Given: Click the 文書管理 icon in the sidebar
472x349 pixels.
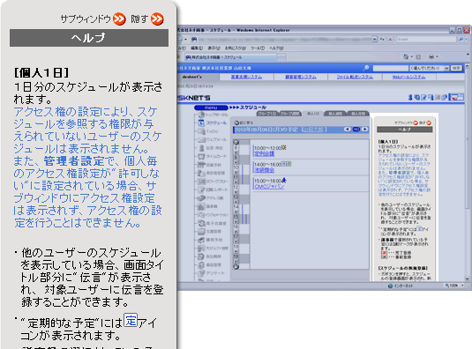Looking at the screenshot, I should [201, 232].
